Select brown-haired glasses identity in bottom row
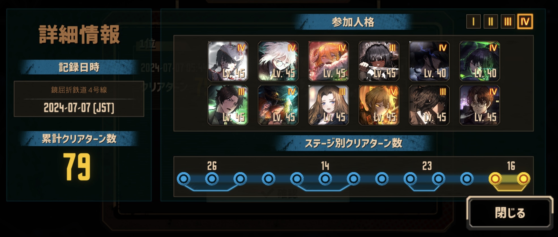558x237 pixels. point(480,105)
